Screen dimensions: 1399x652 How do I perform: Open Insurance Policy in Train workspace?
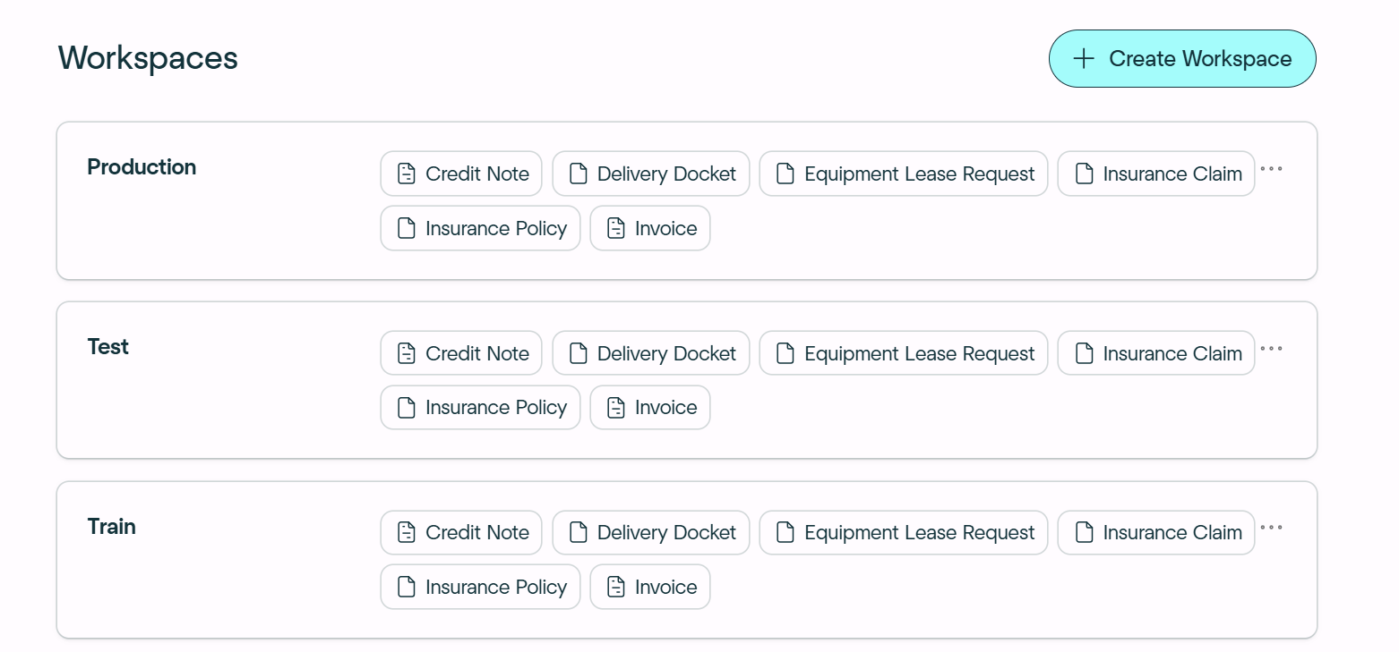481,587
